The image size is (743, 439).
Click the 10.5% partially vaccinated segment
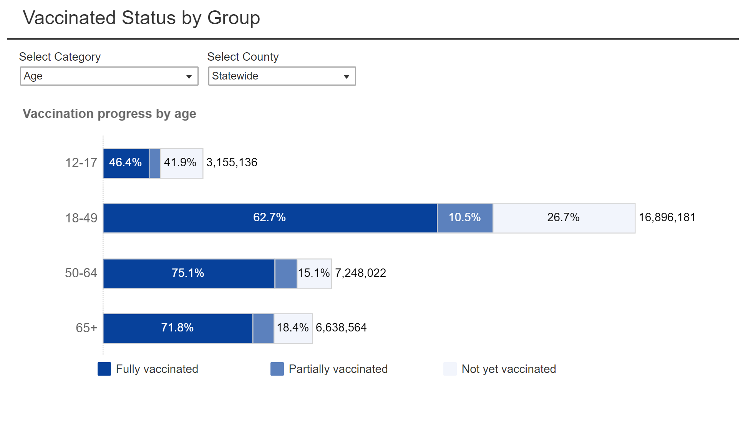[465, 218]
